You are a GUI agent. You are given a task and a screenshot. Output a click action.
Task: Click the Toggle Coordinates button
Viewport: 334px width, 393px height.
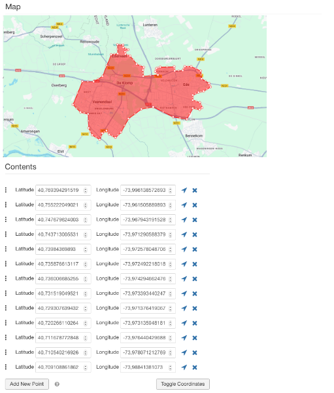point(183,384)
